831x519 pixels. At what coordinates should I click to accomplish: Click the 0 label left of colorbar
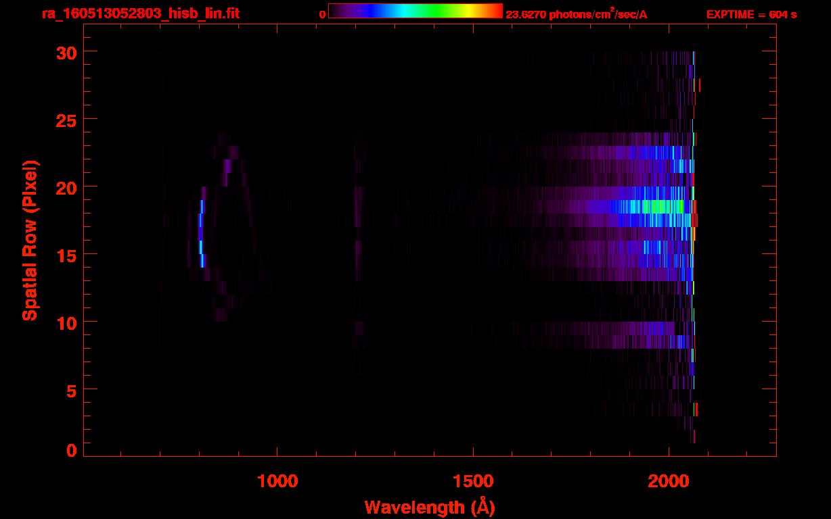[322, 14]
